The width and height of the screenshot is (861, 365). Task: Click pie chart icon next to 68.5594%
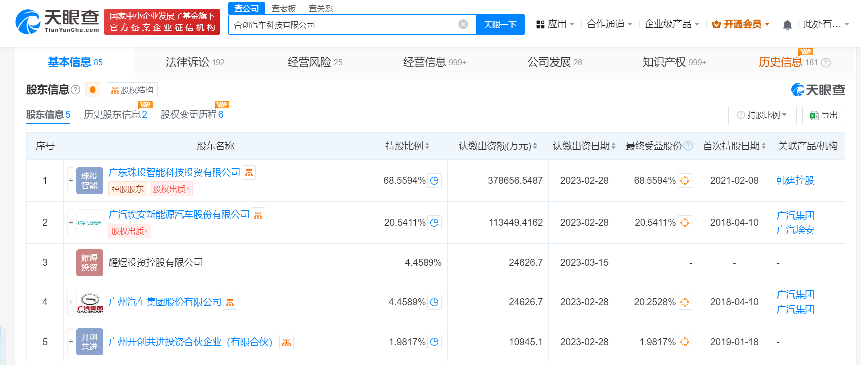434,181
